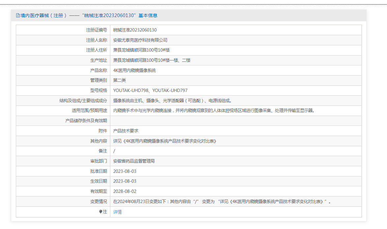
Task: Click attachment value 产品技术要求
Action: pos(125,131)
